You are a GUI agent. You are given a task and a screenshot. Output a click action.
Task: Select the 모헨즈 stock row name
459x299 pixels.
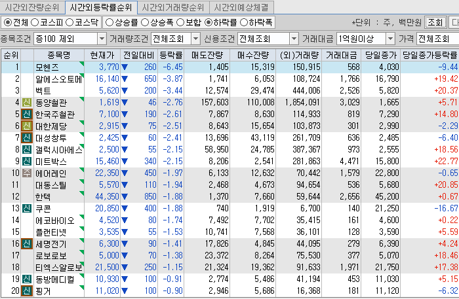click(47, 67)
